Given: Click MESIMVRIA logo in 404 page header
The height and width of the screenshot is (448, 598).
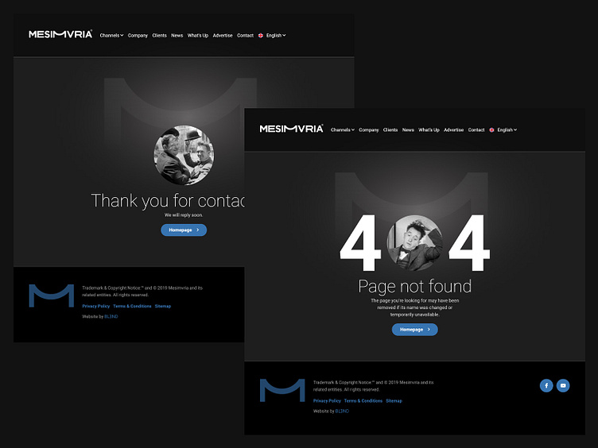Looking at the screenshot, I should point(291,129).
